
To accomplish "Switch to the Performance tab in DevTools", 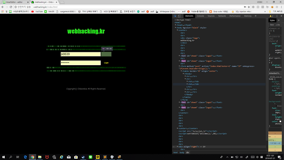I will 235,16.
